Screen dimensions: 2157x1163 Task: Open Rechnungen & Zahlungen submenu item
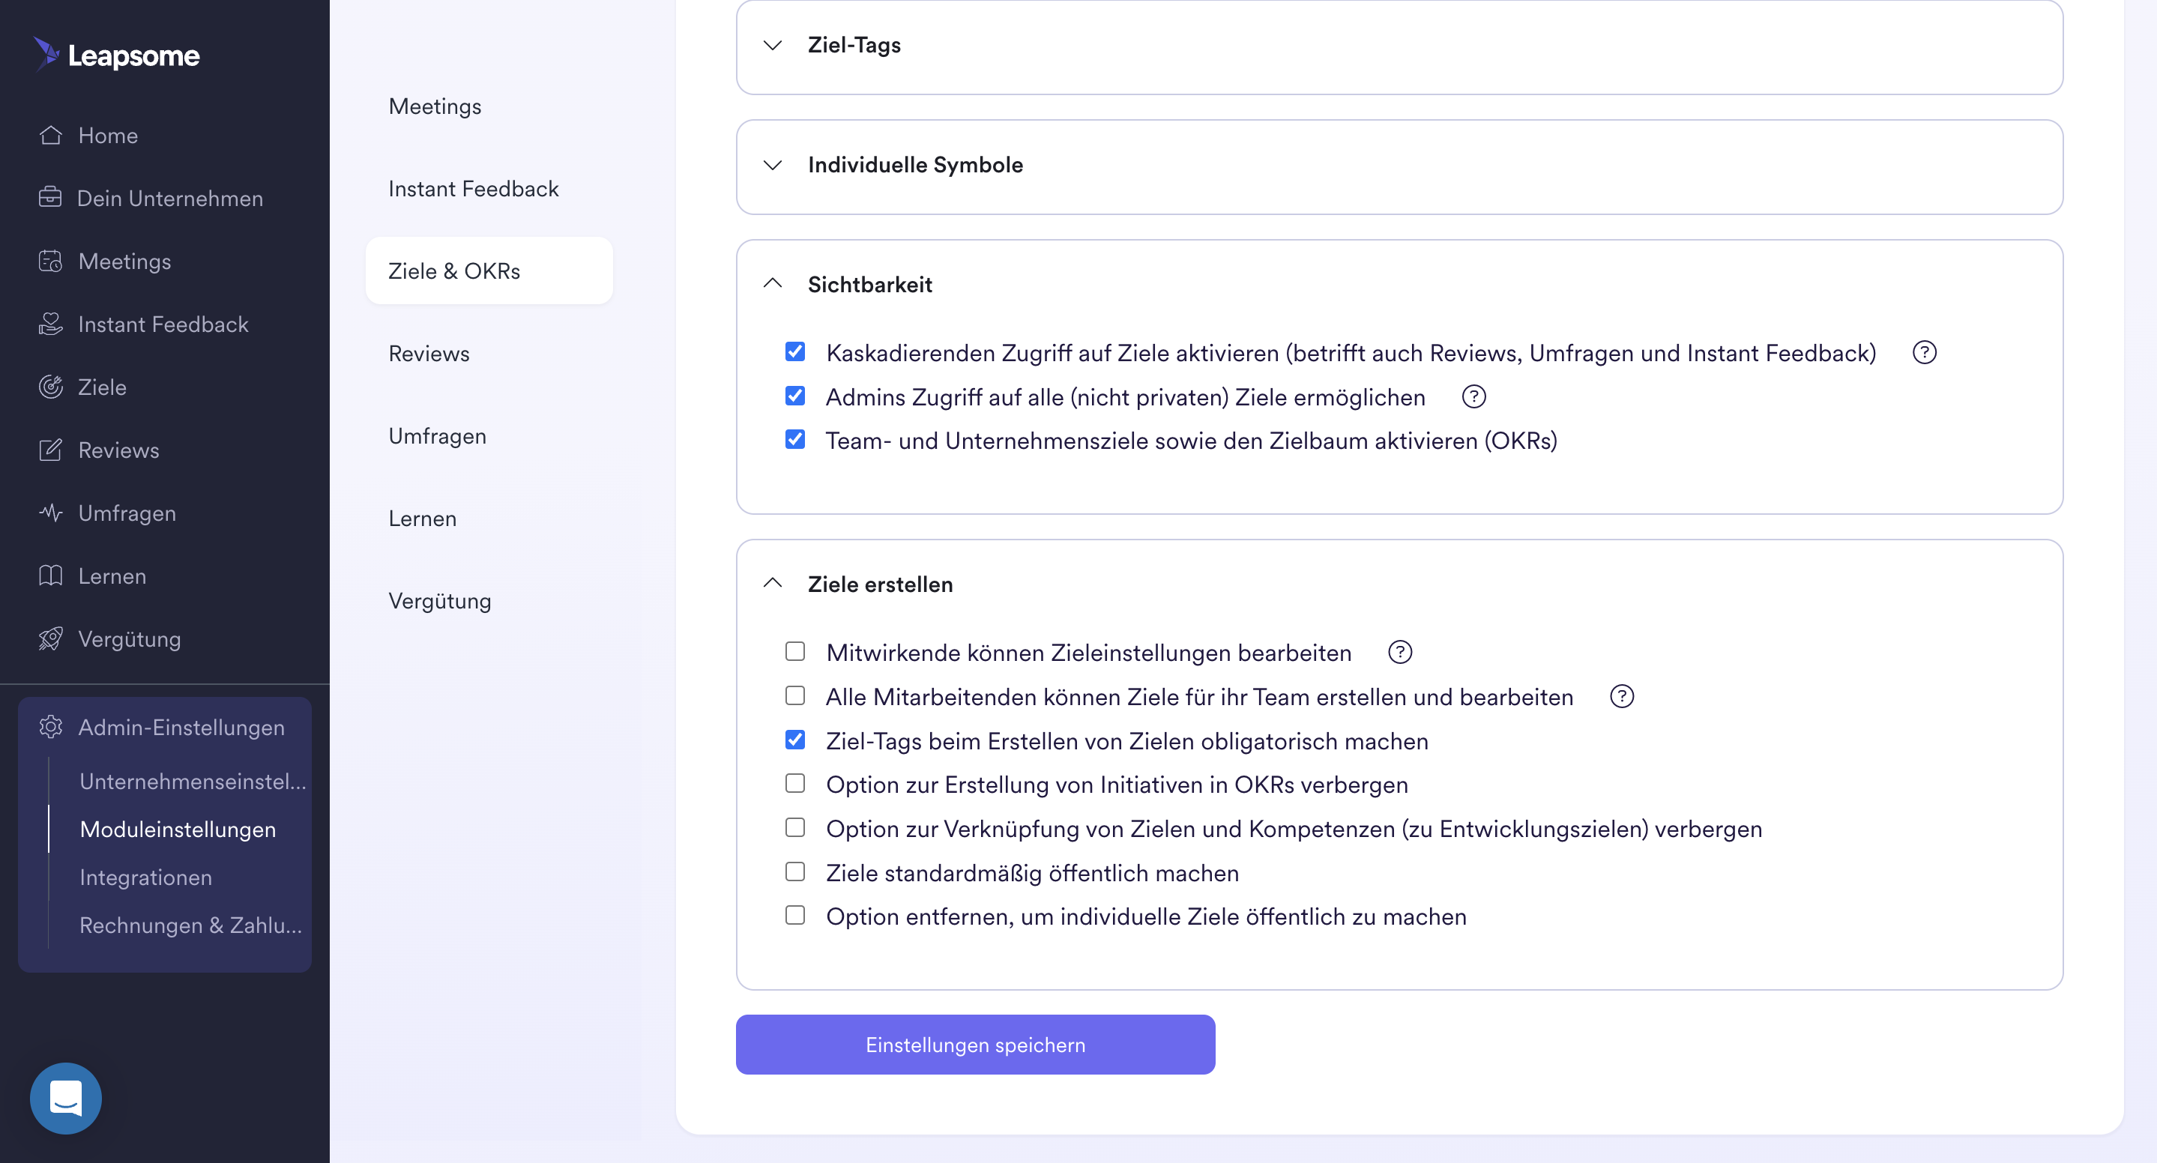[x=190, y=925]
